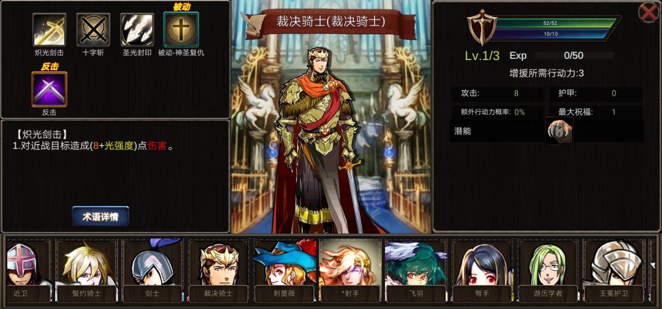The width and height of the screenshot is (662, 309).
Task: Switch to the 飞羽 green-haired portrait
Action: click(416, 272)
